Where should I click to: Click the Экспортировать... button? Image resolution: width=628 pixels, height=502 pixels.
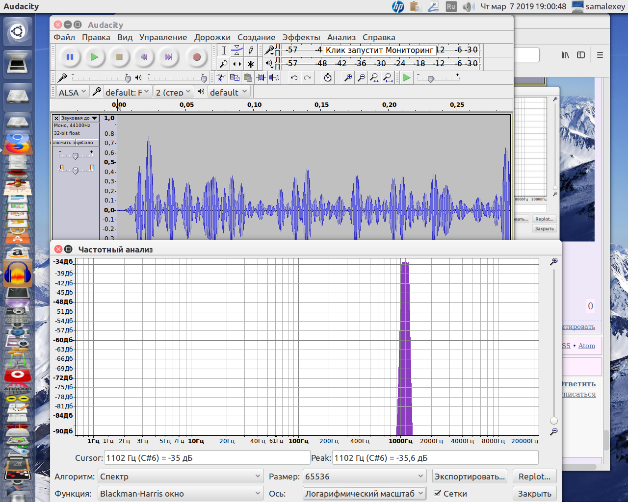pyautogui.click(x=470, y=477)
